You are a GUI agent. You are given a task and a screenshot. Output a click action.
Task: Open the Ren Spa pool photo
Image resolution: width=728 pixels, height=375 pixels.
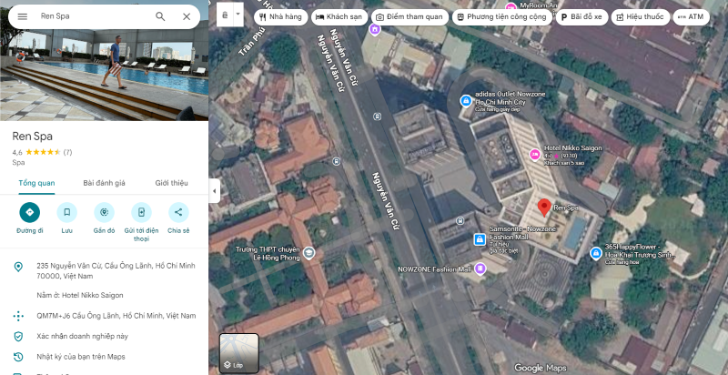point(104,60)
